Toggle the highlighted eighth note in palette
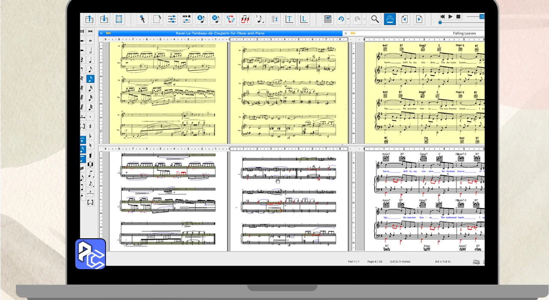 tap(90, 79)
